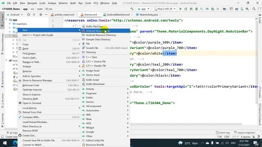
Task: Click the project panel settings gear icon
Action: 41,15
